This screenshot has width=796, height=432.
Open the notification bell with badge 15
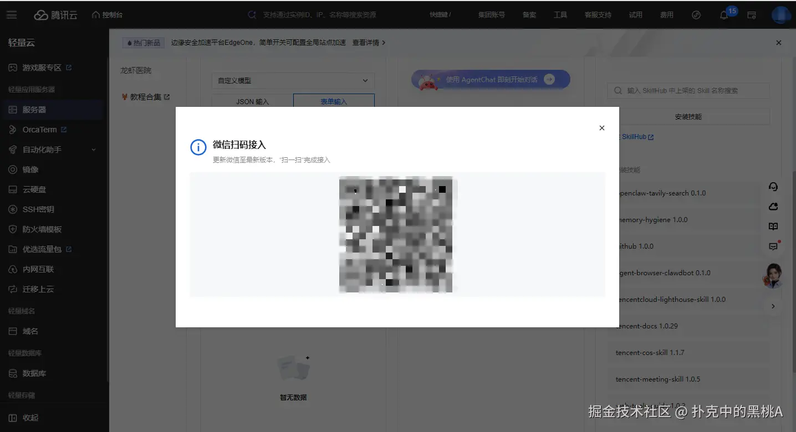[724, 16]
